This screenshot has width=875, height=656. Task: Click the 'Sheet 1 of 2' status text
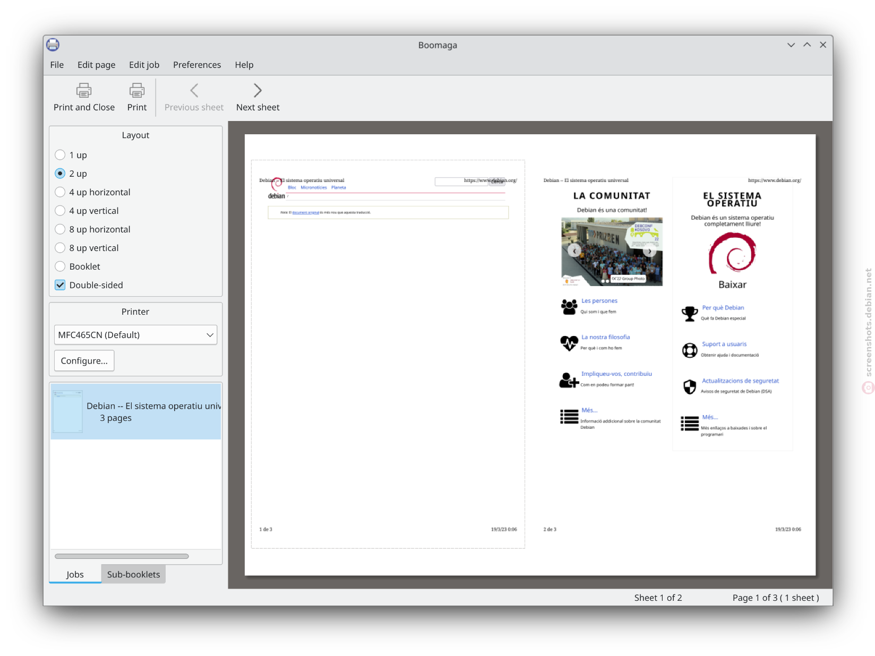coord(658,598)
